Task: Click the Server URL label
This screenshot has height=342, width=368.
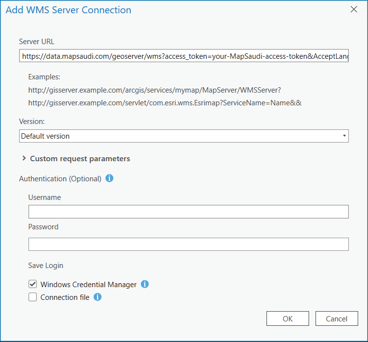Action: point(36,42)
